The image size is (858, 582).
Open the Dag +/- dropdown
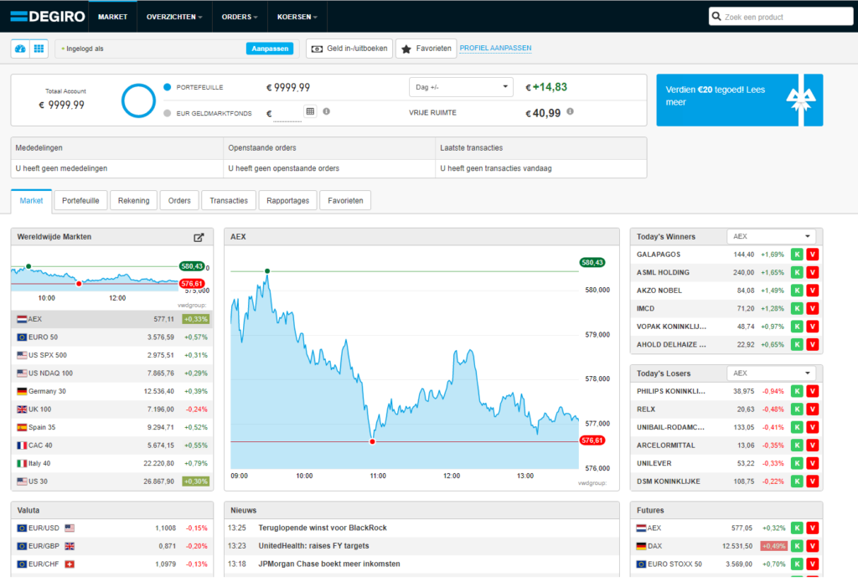pos(461,87)
